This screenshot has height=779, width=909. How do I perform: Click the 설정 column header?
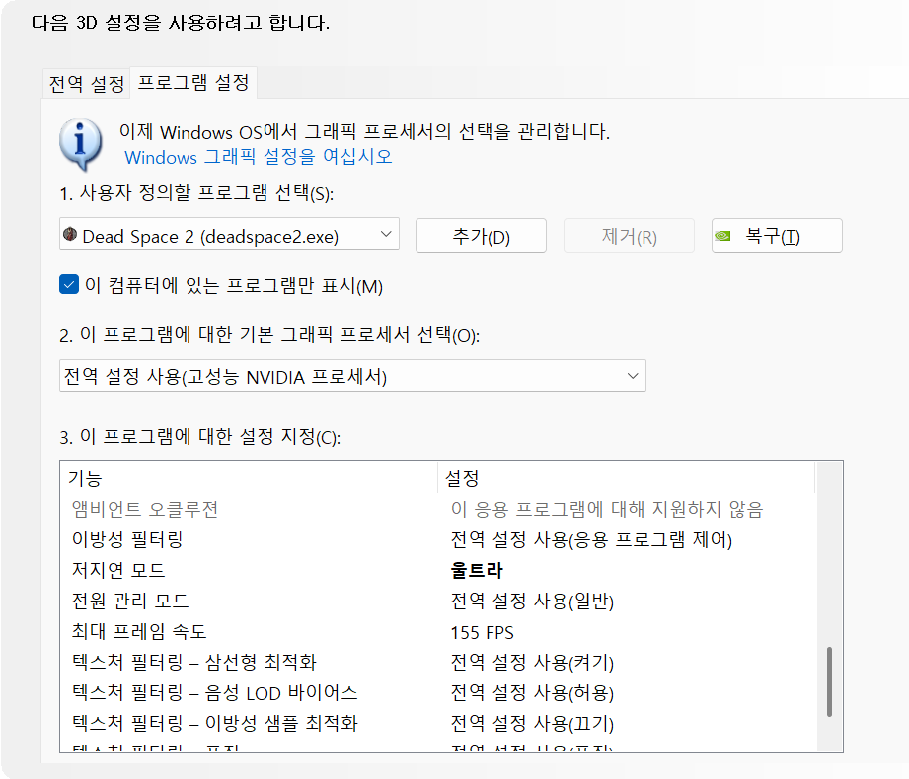626,478
